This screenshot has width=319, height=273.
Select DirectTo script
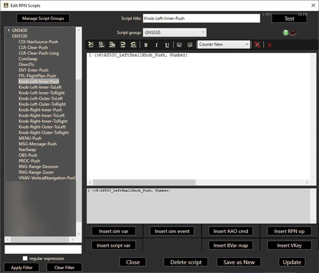26,65
